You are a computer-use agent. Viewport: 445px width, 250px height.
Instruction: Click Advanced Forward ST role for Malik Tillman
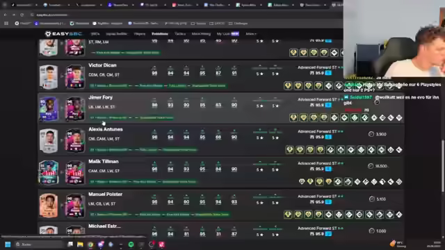click(317, 163)
